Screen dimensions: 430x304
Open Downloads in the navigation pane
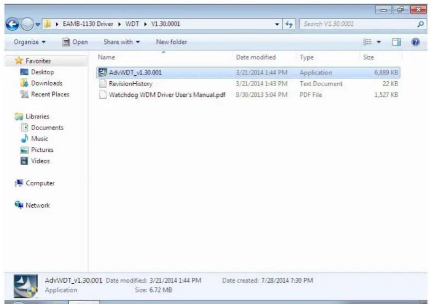tap(47, 83)
